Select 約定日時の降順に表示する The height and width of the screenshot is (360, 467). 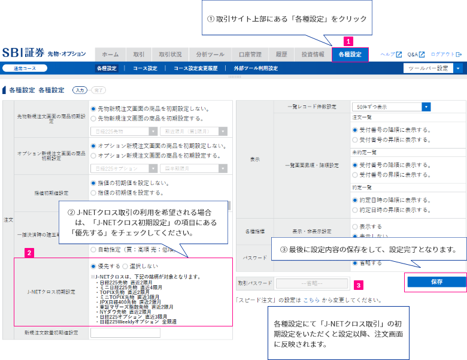coord(354,200)
